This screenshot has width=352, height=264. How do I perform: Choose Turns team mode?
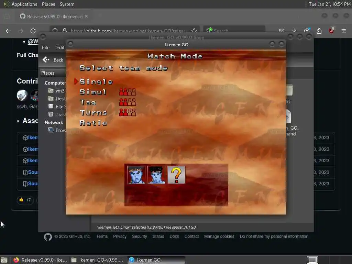pos(93,113)
